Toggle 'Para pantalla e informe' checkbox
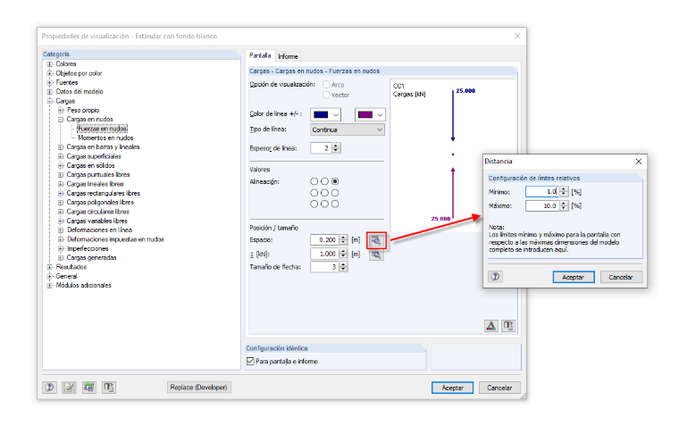Screen dimensions: 679x426 click(x=250, y=361)
